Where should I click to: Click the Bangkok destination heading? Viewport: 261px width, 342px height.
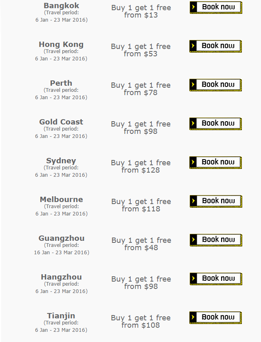point(61,6)
